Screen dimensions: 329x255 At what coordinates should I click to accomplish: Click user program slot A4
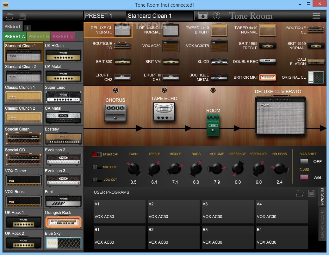(x=282, y=211)
